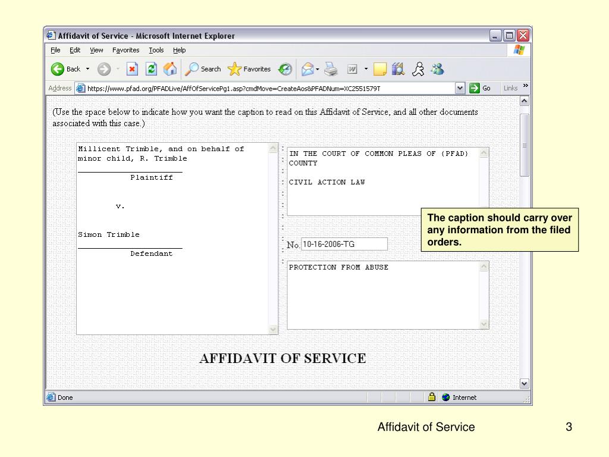Click the Windows flag logo throbber
This screenshot has height=457, width=609.
(519, 50)
